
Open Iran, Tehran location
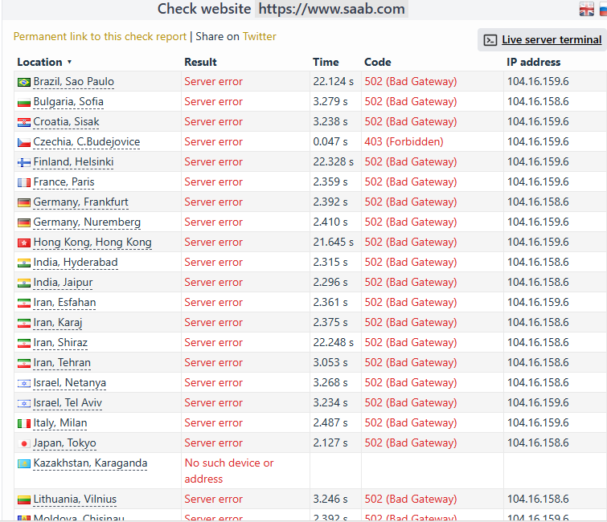click(x=62, y=363)
